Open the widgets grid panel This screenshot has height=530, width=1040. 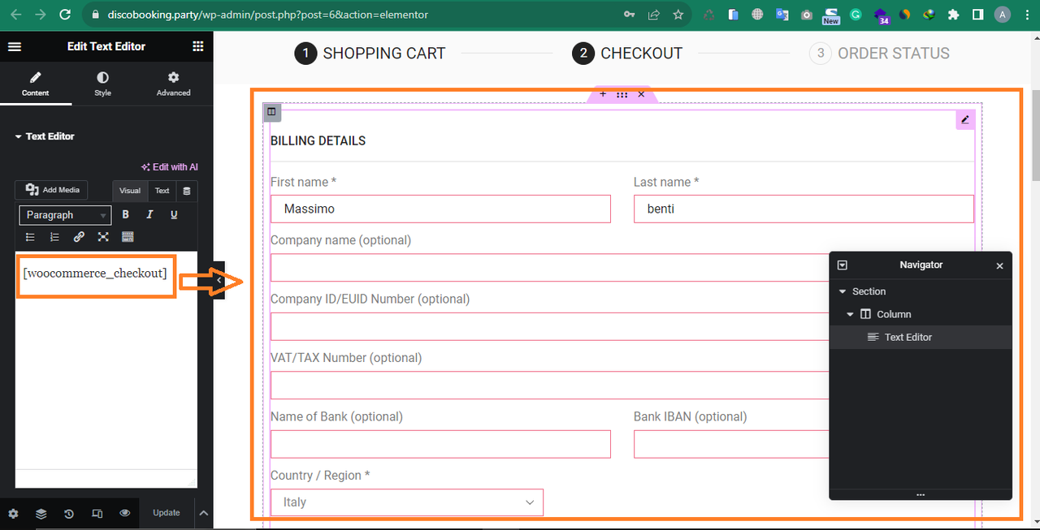(198, 47)
